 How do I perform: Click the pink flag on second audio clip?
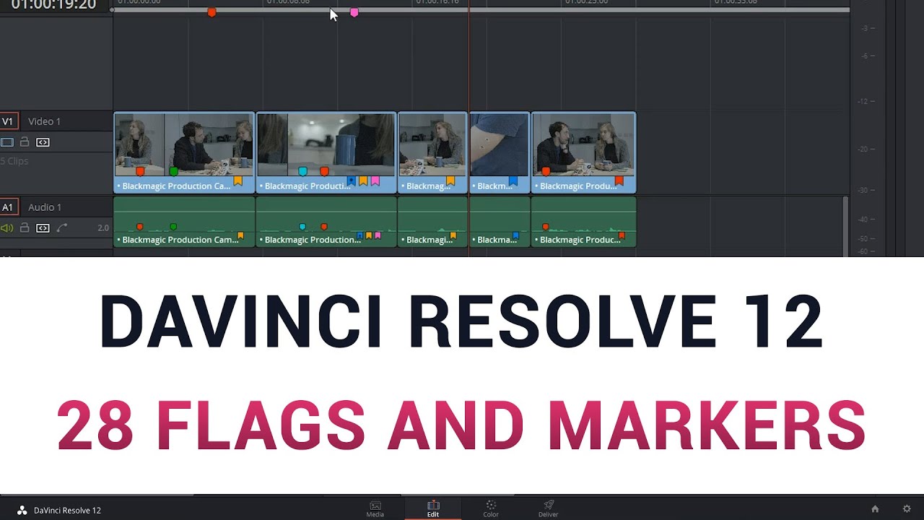point(377,235)
